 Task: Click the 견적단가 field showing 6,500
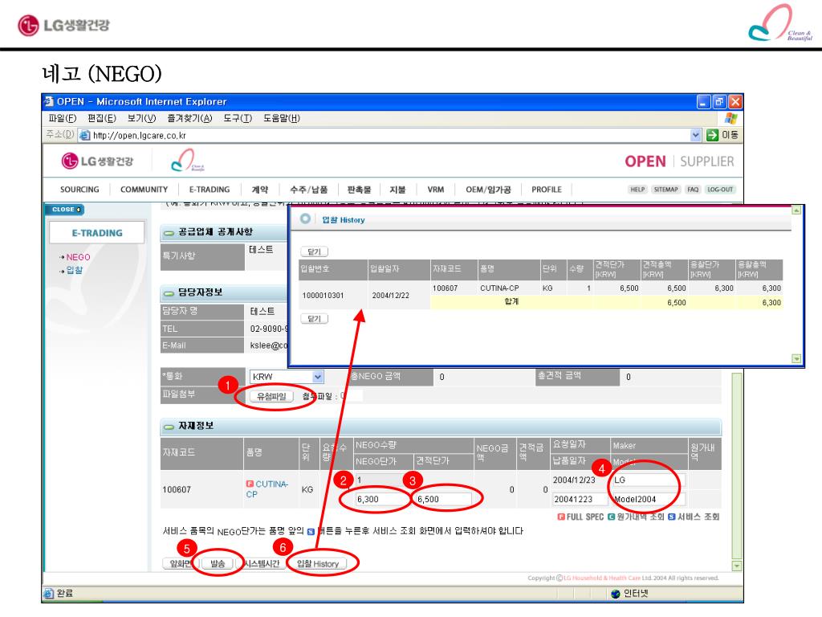tap(444, 499)
